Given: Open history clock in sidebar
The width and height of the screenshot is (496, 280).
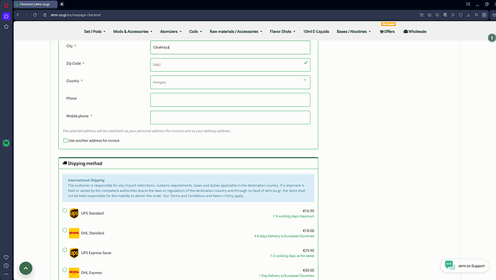Looking at the screenshot, I should (x=6, y=266).
